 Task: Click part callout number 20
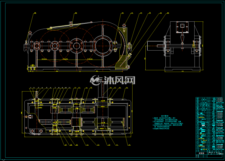[130, 145]
